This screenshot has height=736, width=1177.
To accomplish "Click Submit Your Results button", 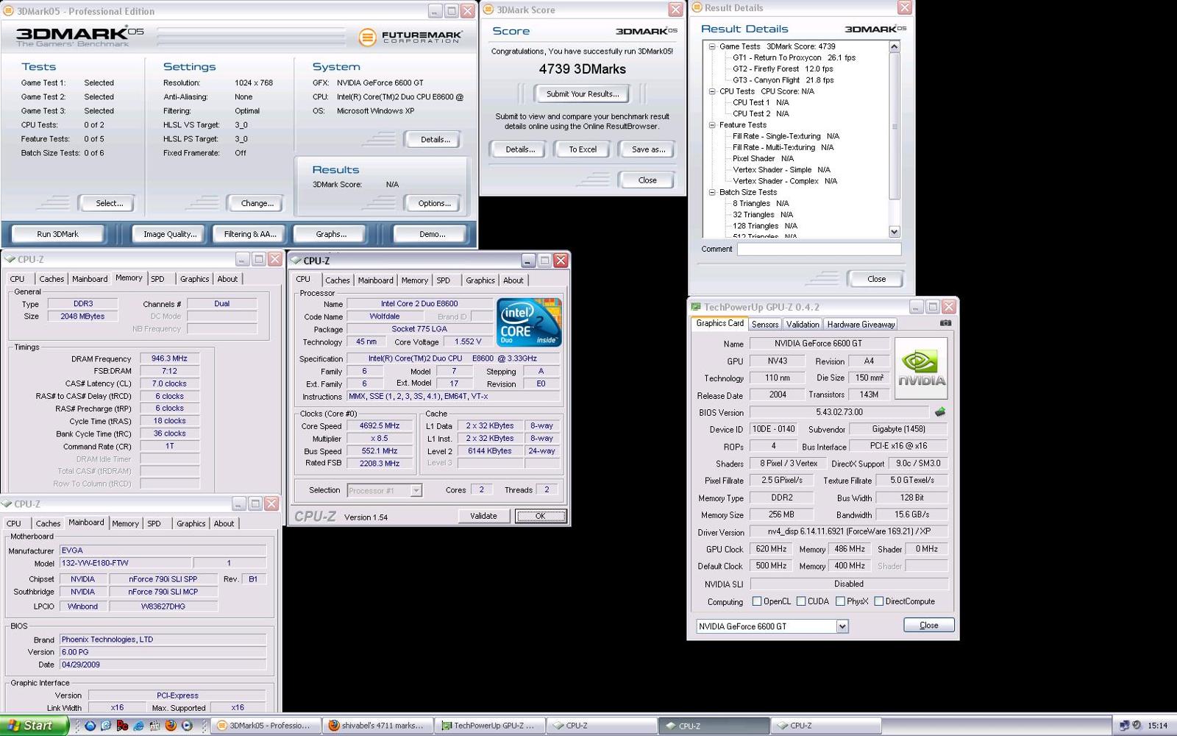I will click(x=583, y=93).
